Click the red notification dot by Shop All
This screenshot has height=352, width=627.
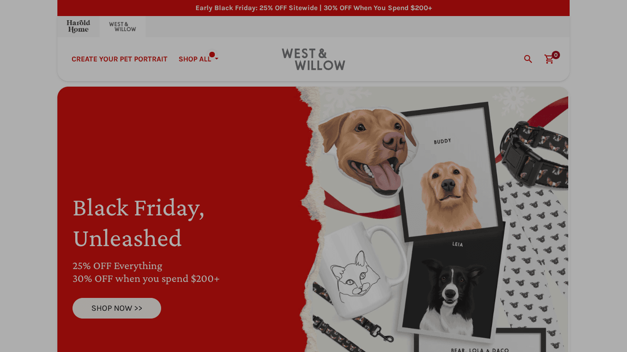pos(212,55)
